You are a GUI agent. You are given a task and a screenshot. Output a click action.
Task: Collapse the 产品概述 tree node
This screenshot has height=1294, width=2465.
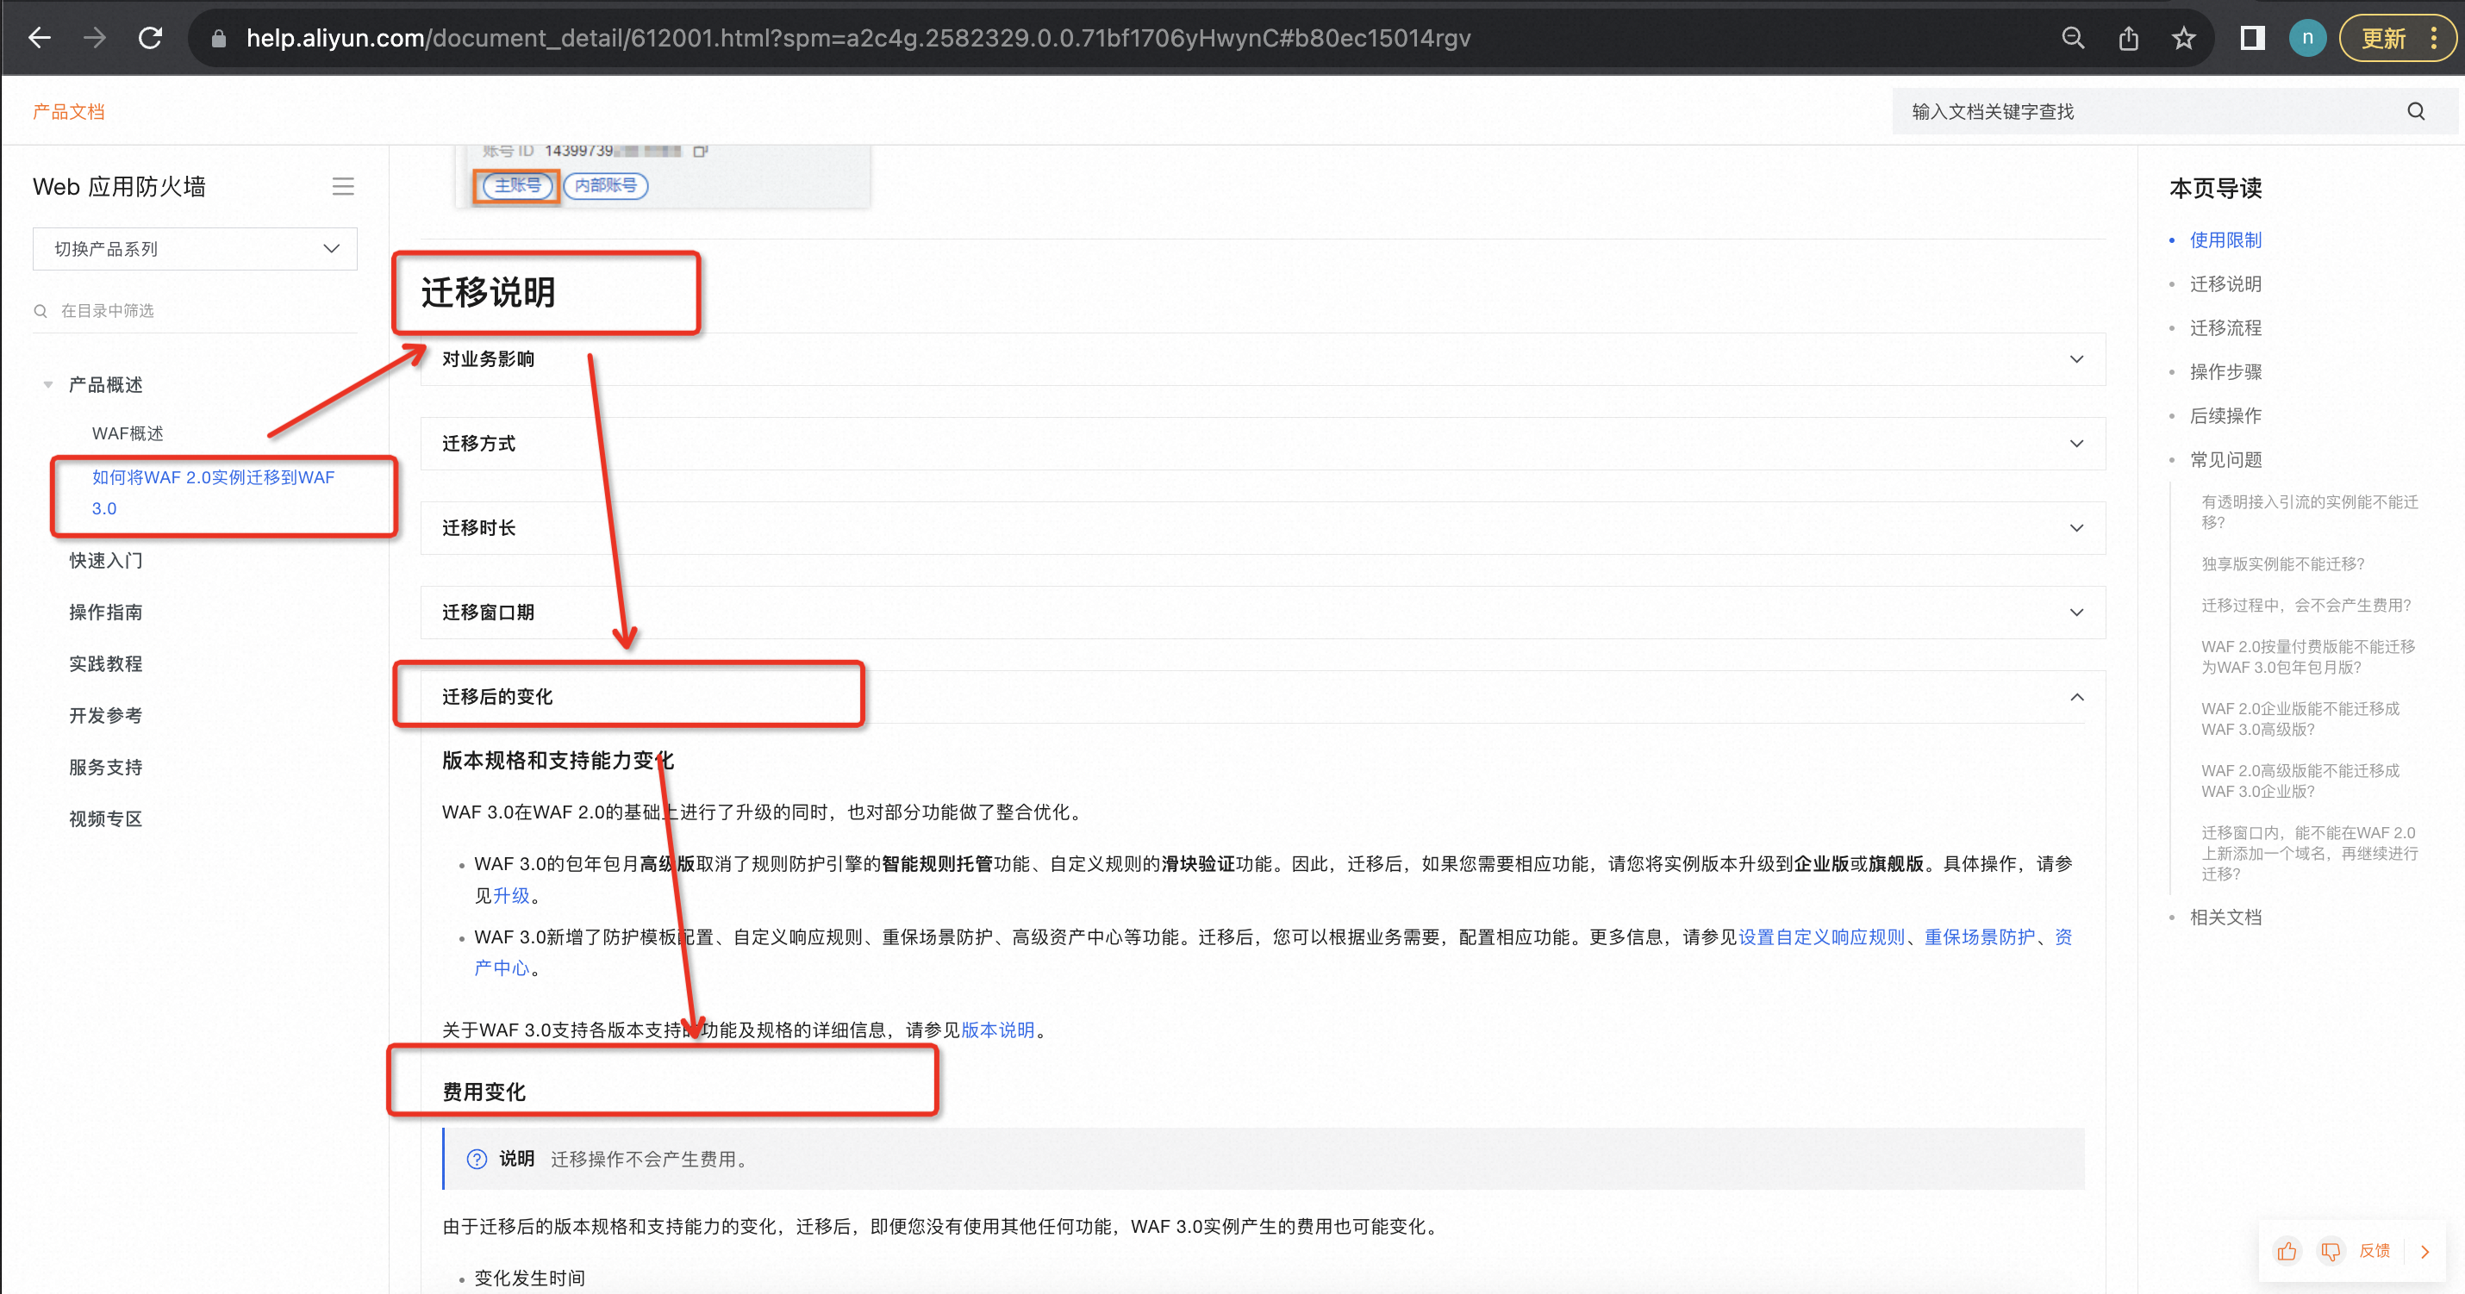click(48, 384)
